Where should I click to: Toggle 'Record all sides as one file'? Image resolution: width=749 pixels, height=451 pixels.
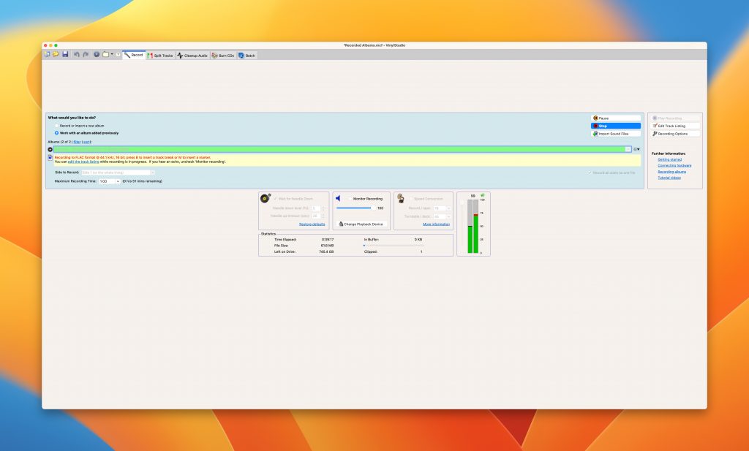[590, 173]
